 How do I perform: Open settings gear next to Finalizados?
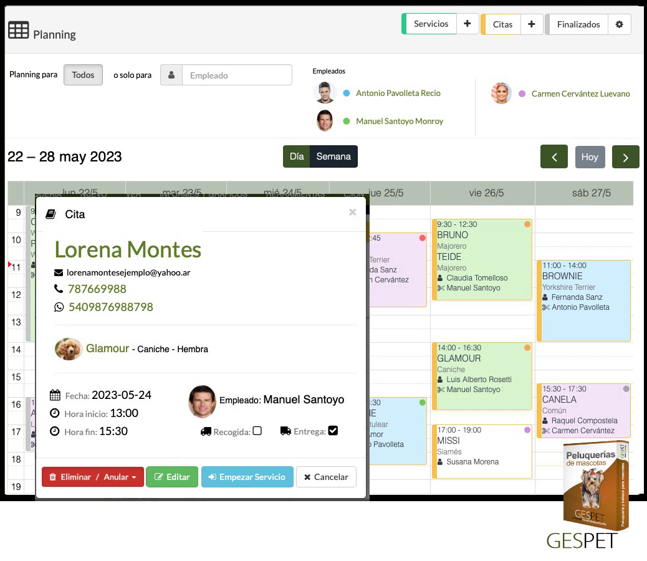point(619,24)
